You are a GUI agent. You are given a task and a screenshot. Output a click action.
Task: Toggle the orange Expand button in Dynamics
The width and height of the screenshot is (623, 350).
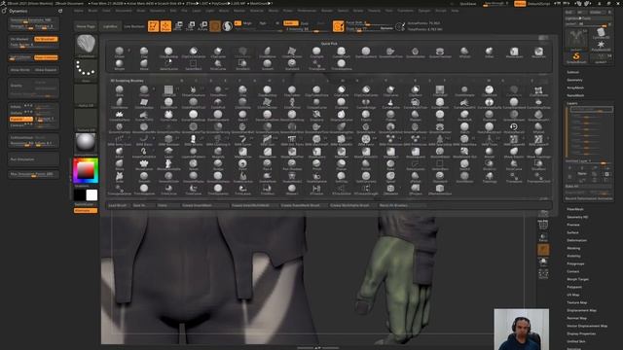pyautogui.click(x=21, y=119)
